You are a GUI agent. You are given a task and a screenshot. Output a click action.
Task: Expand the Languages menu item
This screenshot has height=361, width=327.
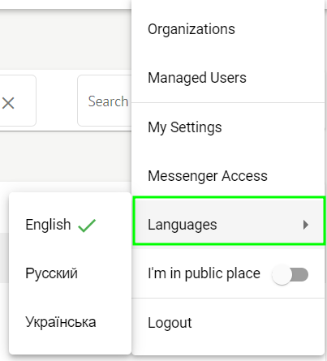[229, 221]
